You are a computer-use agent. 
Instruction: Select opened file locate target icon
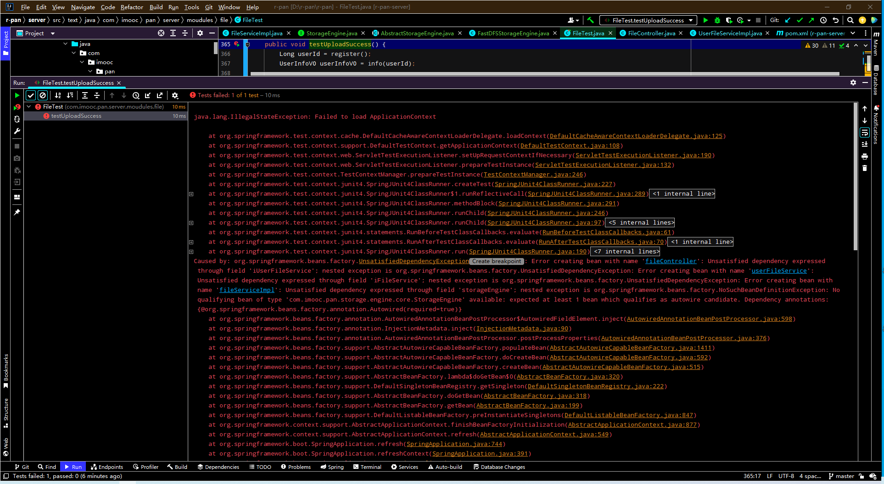(x=161, y=33)
